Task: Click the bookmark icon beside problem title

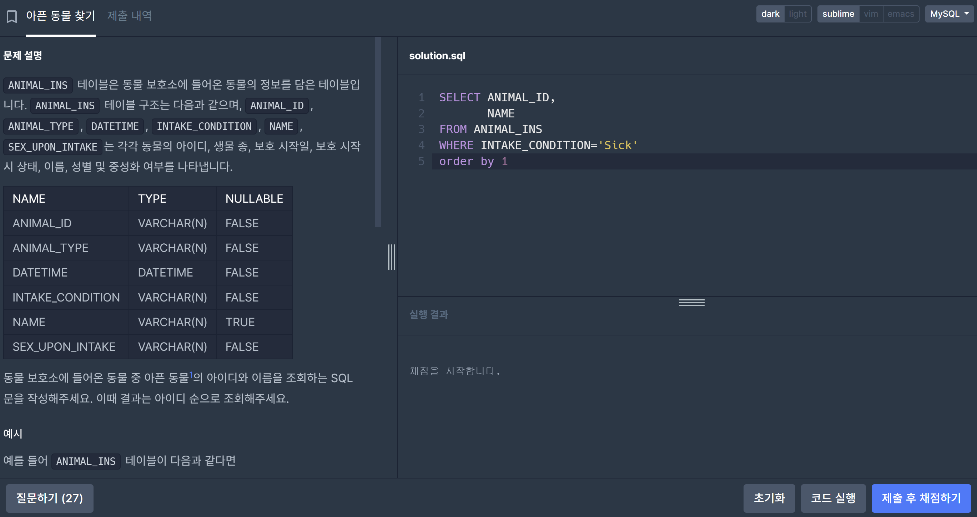Action: pyautogui.click(x=12, y=16)
